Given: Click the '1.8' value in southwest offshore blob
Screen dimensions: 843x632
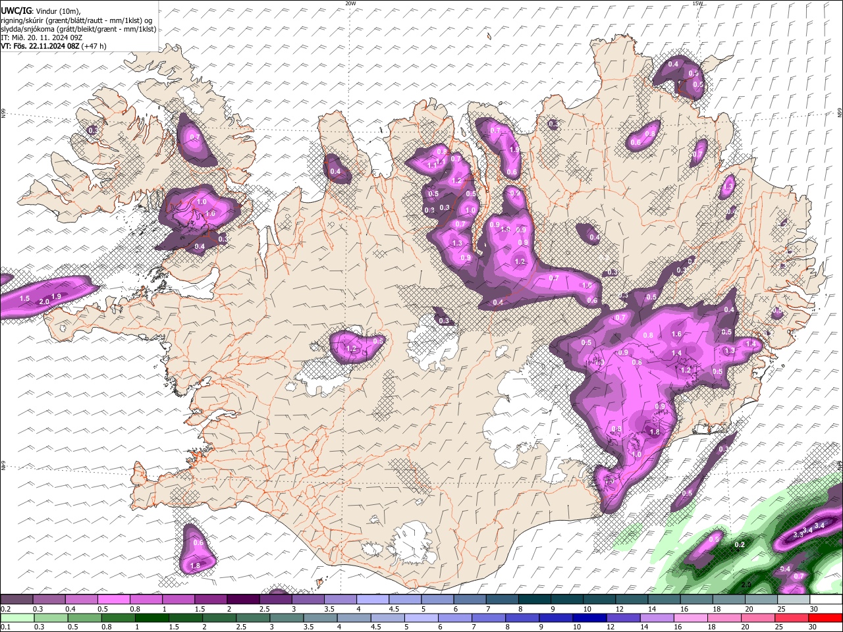Looking at the screenshot, I should (195, 566).
